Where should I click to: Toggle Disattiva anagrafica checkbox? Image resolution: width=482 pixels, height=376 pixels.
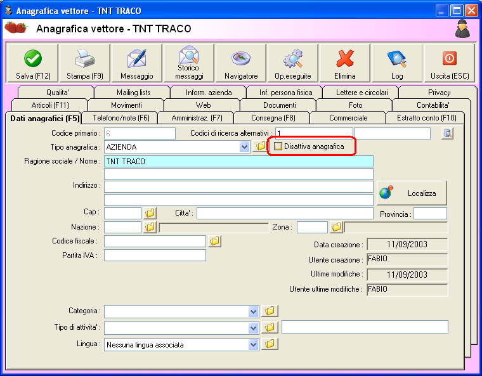278,146
